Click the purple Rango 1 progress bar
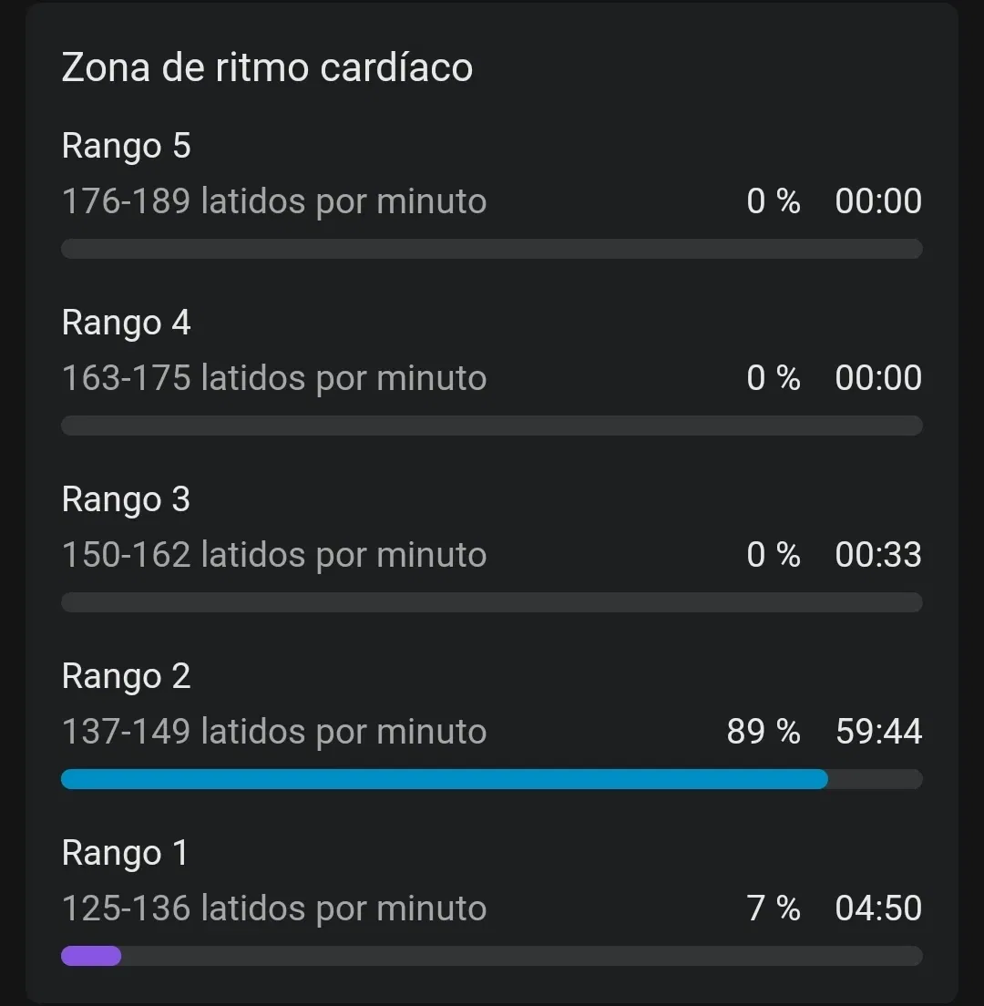The height and width of the screenshot is (1006, 984). (91, 956)
